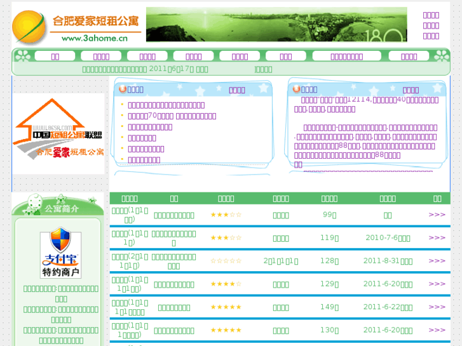Click the intro paragraph mentioning 12114
The width and height of the screenshot is (462, 346).
pyautogui.click(x=366, y=105)
